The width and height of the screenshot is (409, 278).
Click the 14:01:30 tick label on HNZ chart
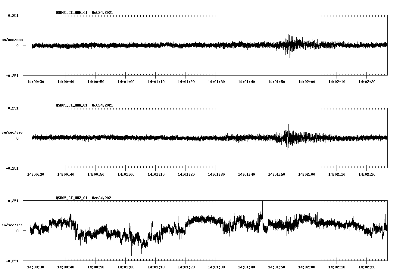pyautogui.click(x=216, y=267)
